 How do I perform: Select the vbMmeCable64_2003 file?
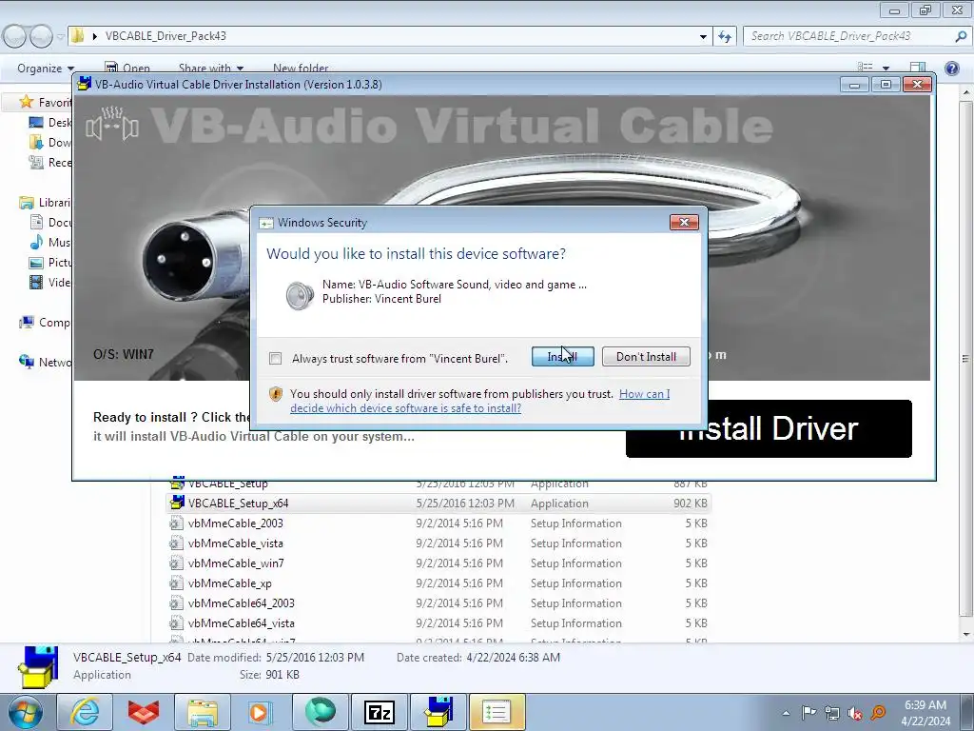(x=438, y=603)
